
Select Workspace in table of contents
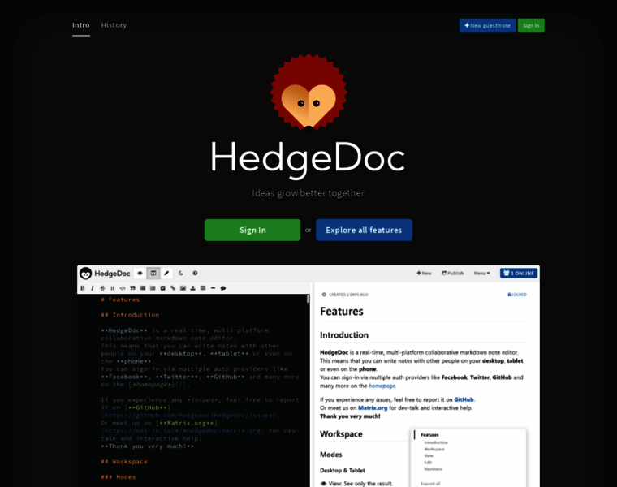pos(434,449)
